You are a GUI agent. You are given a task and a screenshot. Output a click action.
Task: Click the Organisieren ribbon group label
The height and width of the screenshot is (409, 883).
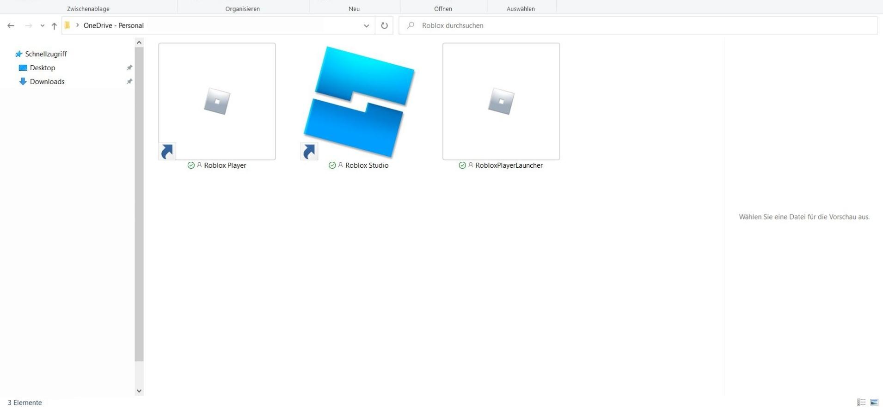coord(243,9)
